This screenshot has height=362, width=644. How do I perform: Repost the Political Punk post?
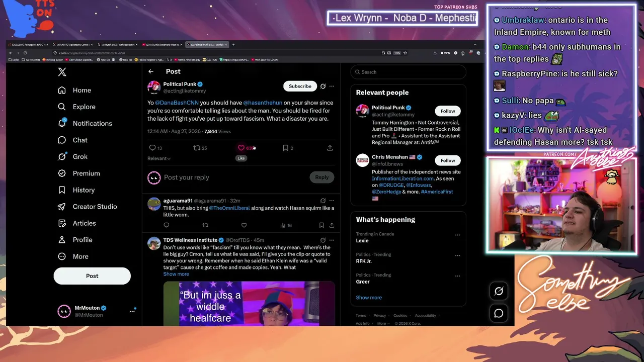click(x=200, y=148)
